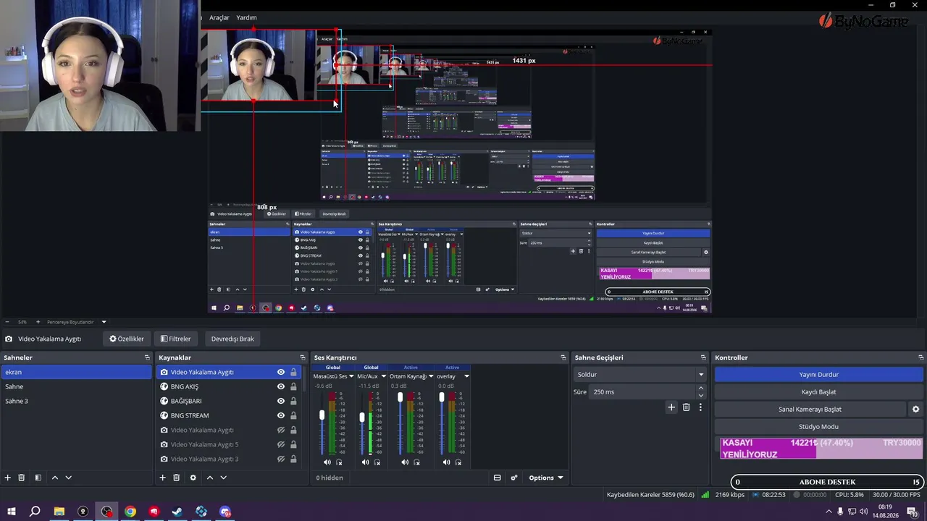Screen dimensions: 927x521
Task: Adjust the Masaüstü Ses volume slider
Action: coord(322,416)
